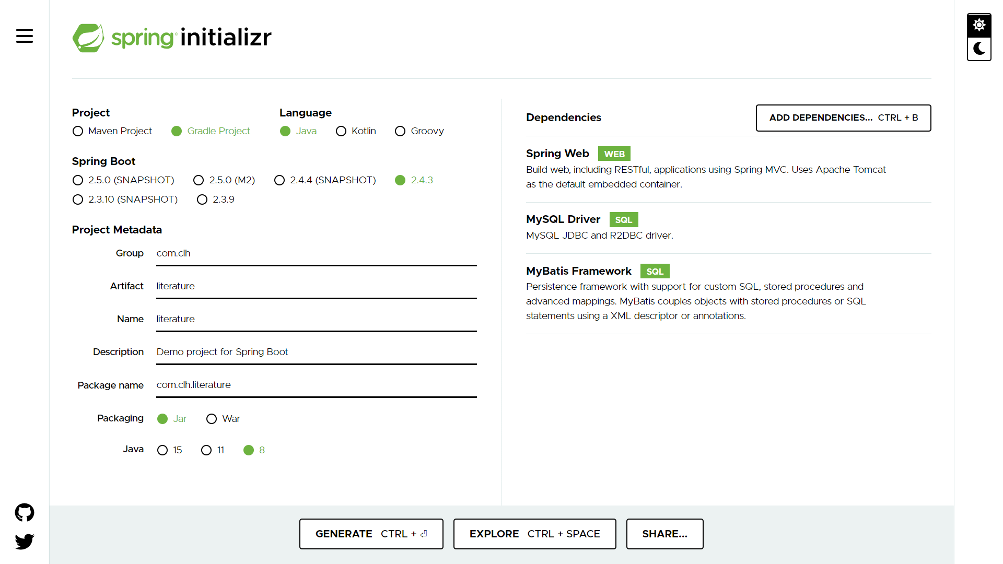Click the WEB tag badge

coord(614,154)
